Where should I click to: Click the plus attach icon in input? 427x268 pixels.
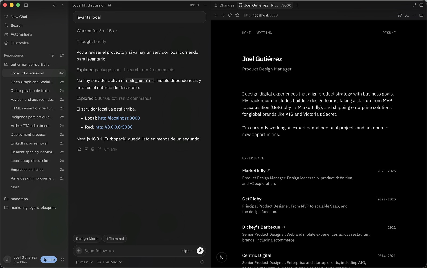[x=79, y=251]
